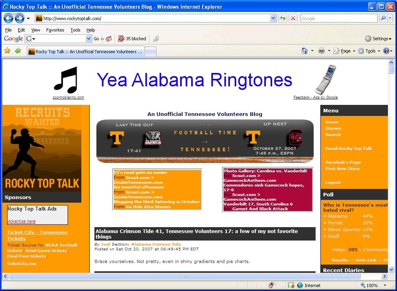Click the browser Forward arrow button
Screen dimensions: 397x291
pos(19,18)
